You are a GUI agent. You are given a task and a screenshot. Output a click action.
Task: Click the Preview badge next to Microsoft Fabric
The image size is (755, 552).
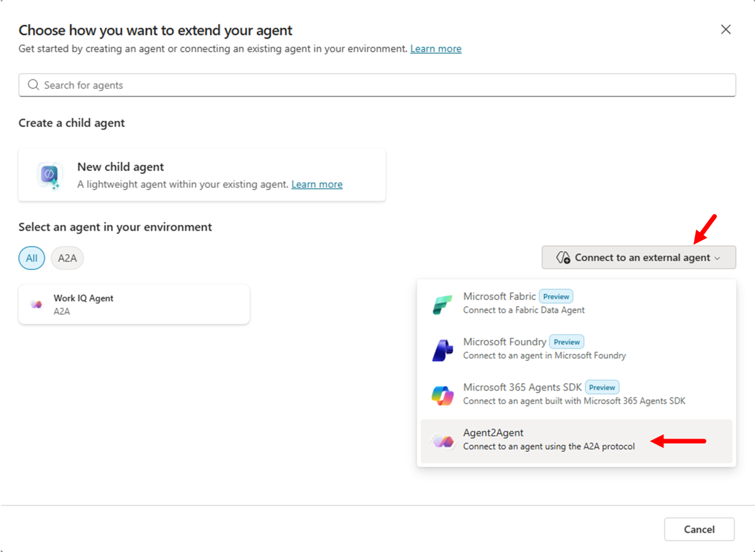[556, 296]
